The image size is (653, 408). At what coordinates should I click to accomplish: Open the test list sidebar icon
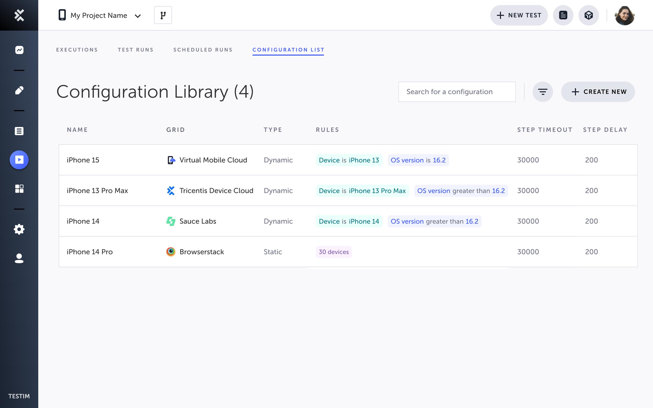tap(19, 131)
